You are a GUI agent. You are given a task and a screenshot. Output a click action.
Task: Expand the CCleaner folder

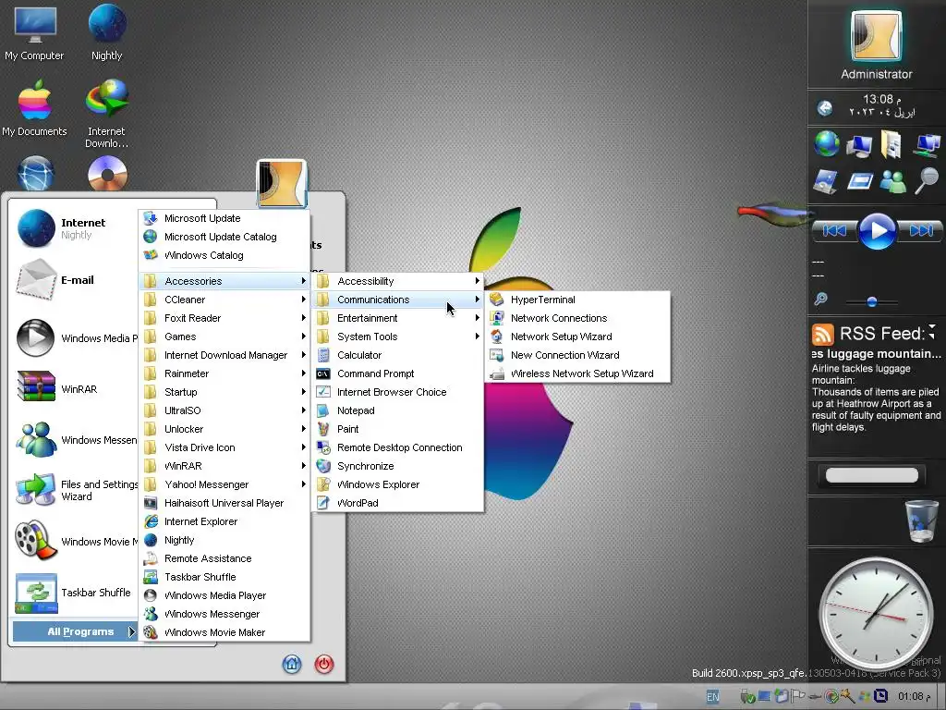(x=224, y=300)
